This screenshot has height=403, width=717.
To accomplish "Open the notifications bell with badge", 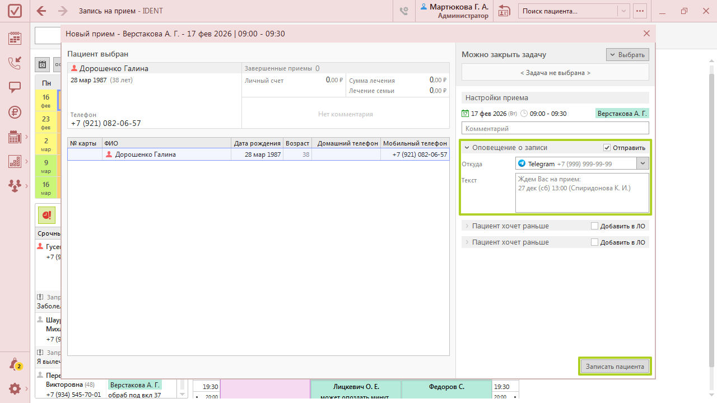I will click(15, 364).
